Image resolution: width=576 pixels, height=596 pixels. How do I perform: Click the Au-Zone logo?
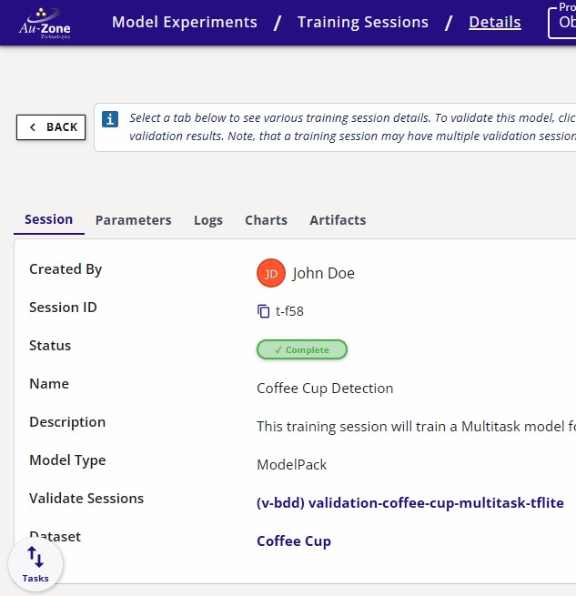[45, 22]
